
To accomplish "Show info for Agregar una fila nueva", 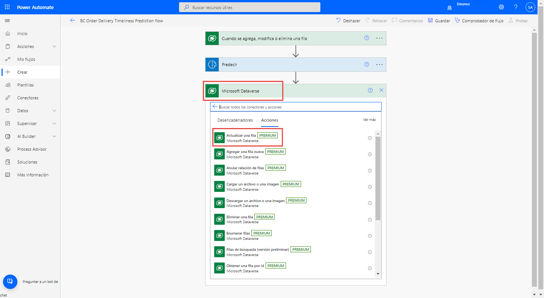I will (x=370, y=154).
